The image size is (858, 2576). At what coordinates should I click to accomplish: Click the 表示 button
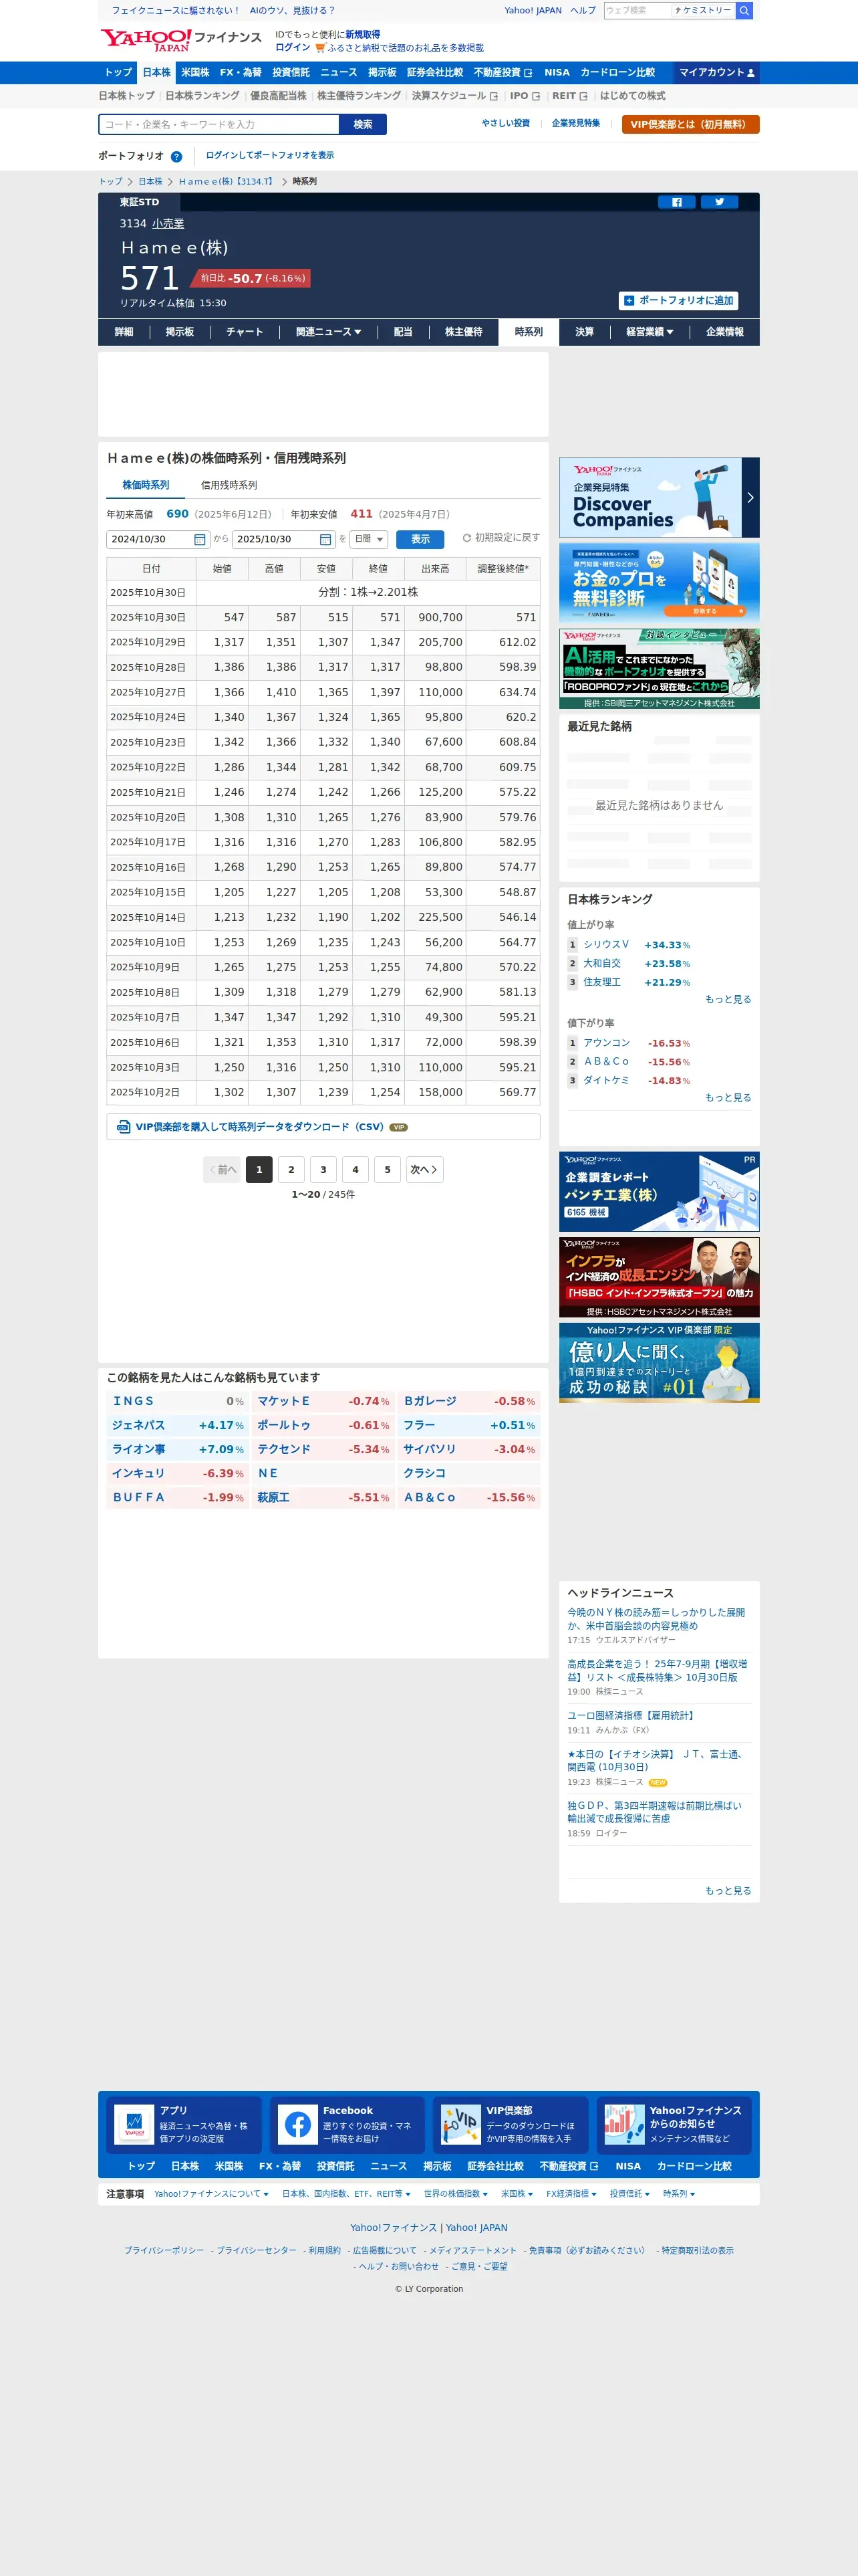420,539
